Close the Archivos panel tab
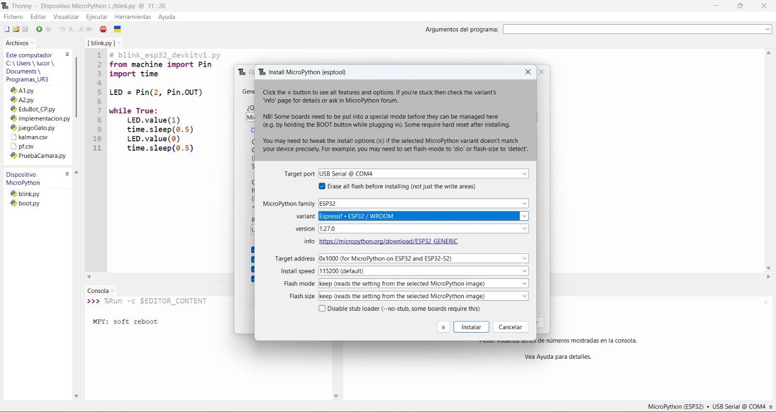The width and height of the screenshot is (776, 412). [x=32, y=43]
